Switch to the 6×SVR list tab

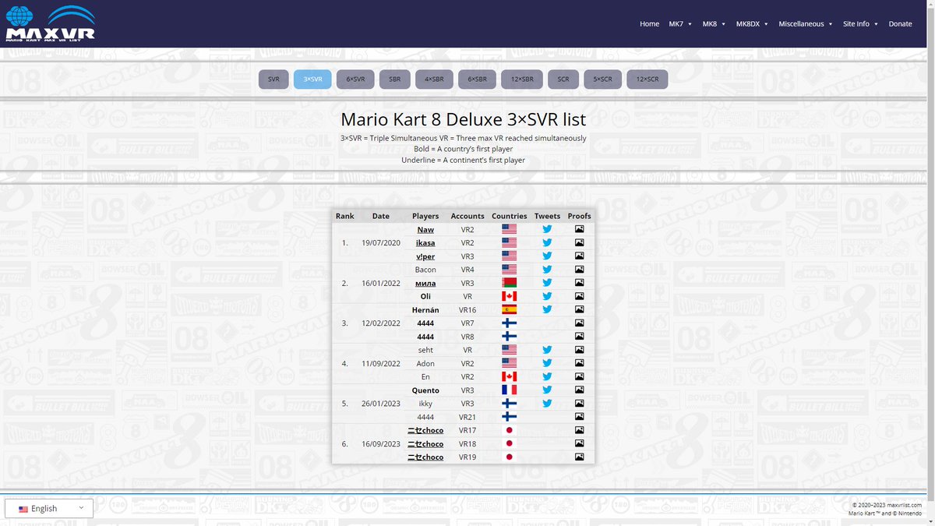[355, 79]
